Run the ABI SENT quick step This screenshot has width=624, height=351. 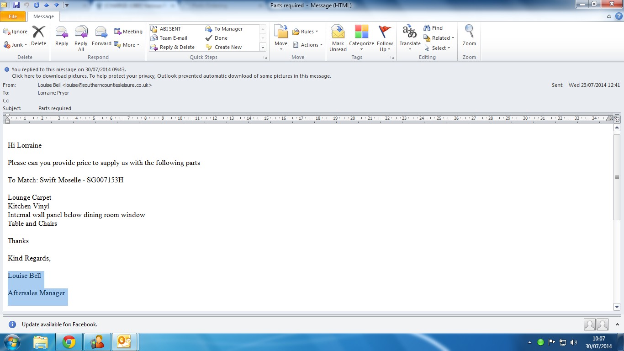[165, 29]
